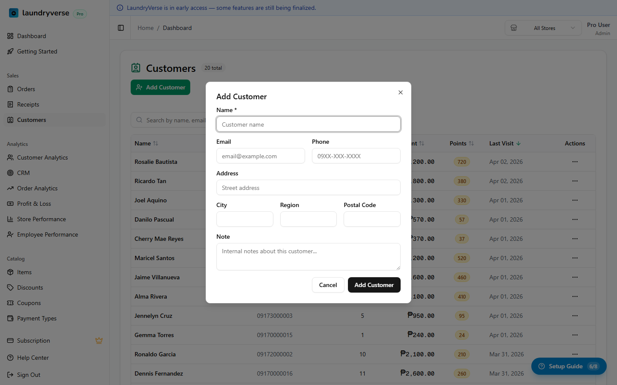Open actions menu for Jennelyn Cruz

pyautogui.click(x=575, y=316)
